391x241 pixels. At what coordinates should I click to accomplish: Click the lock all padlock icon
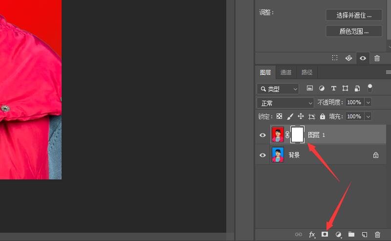tap(323, 116)
